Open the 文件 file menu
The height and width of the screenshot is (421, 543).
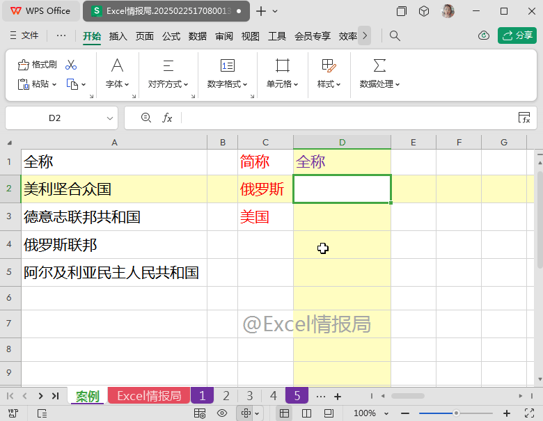(24, 35)
